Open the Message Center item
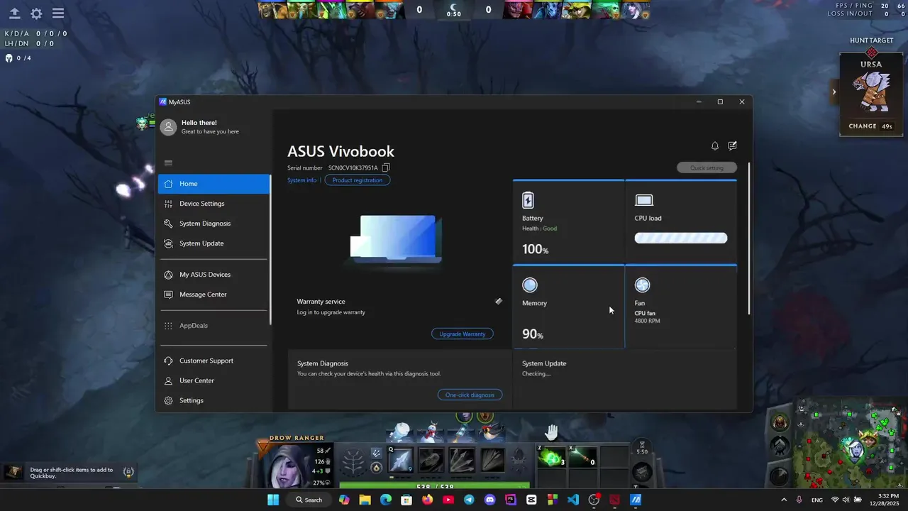Screen dimensions: 908x511 [214, 295]
